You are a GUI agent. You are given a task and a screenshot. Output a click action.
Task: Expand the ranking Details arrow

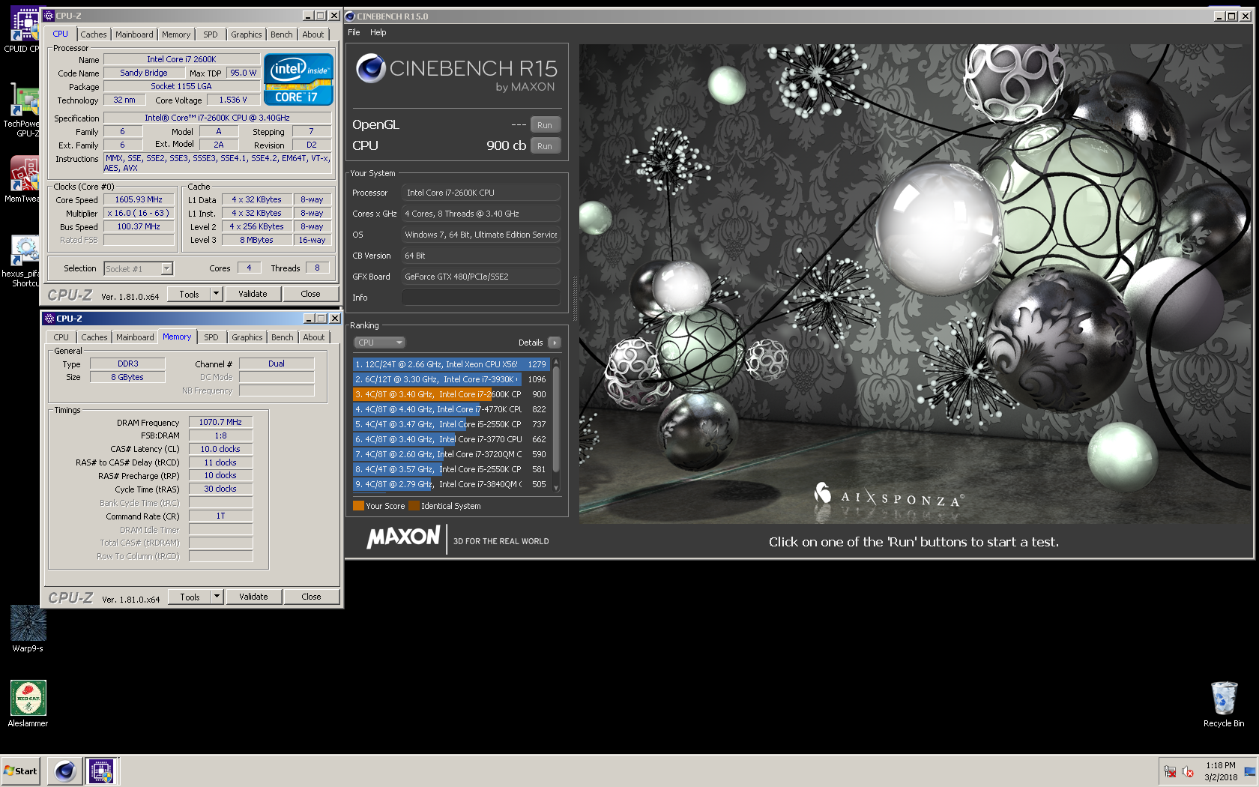(x=555, y=343)
